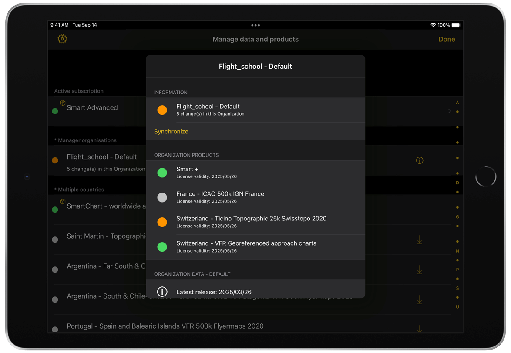This screenshot has height=353, width=511.
Task: Tap the 9:41 AM clock in status bar
Action: [59, 25]
